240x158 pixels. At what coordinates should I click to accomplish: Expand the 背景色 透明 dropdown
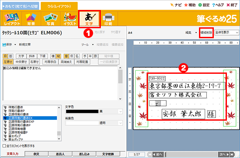point(120,123)
